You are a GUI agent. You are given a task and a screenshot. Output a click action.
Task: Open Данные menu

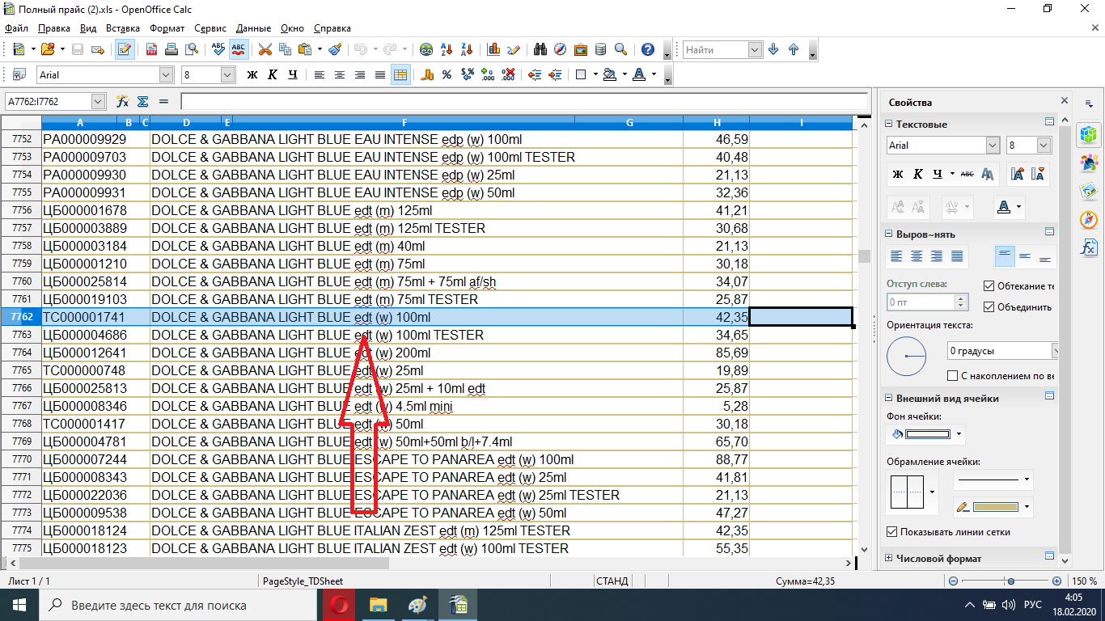click(253, 27)
